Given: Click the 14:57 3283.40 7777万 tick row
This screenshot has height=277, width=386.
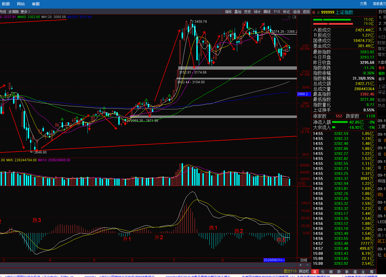Looking at the screenshot, I should pyautogui.click(x=344, y=243).
